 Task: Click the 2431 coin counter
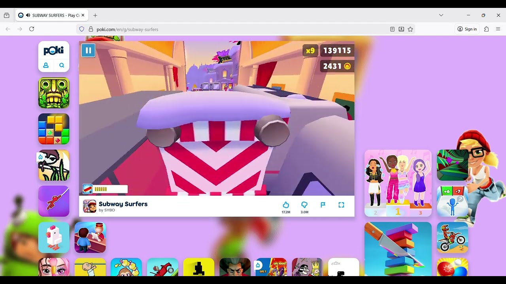(x=337, y=66)
